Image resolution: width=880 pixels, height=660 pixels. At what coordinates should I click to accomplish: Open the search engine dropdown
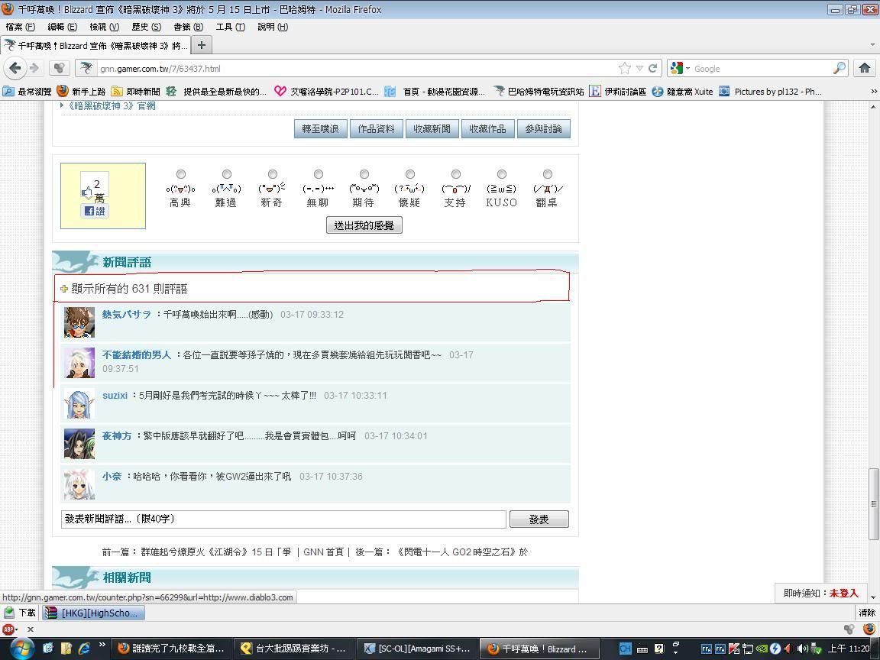point(679,68)
